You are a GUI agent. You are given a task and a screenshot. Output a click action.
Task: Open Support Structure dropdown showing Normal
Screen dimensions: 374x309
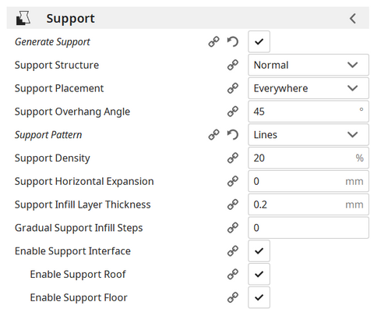pyautogui.click(x=309, y=65)
